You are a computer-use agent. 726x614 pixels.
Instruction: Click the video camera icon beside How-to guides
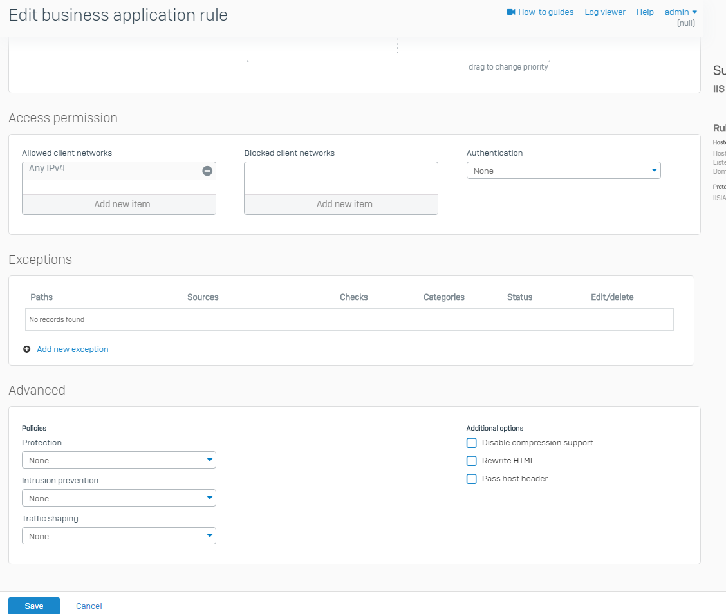click(x=510, y=12)
